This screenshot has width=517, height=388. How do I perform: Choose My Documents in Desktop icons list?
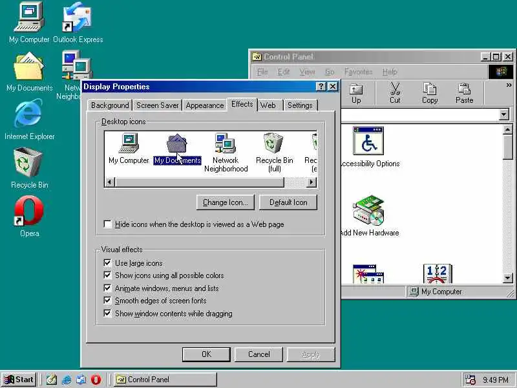pyautogui.click(x=177, y=149)
